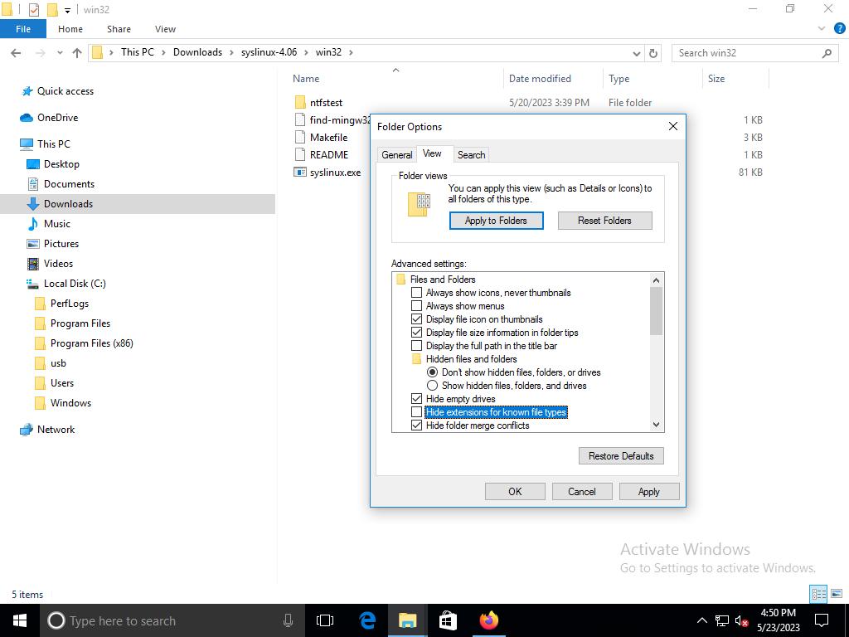Go up one folder level arrow
Viewport: 849px width, 637px height.
click(77, 52)
